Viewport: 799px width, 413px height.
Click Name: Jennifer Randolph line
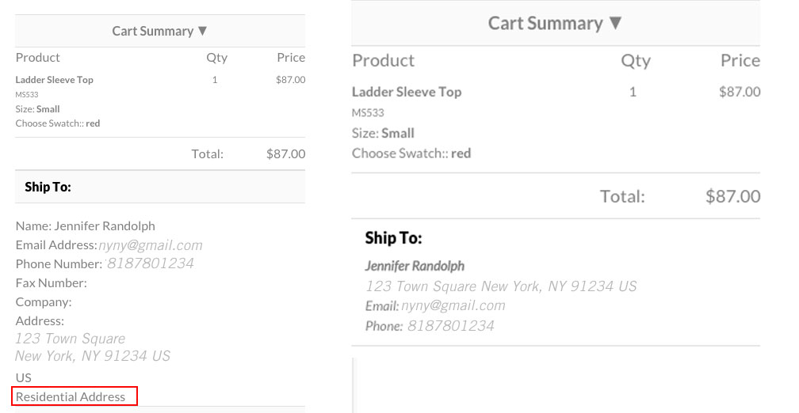(85, 225)
